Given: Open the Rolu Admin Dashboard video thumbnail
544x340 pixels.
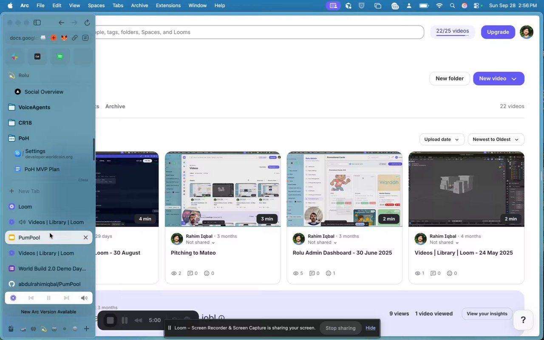Looking at the screenshot, I should pos(345,189).
